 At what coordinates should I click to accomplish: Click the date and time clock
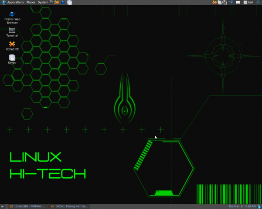(x=242, y=206)
